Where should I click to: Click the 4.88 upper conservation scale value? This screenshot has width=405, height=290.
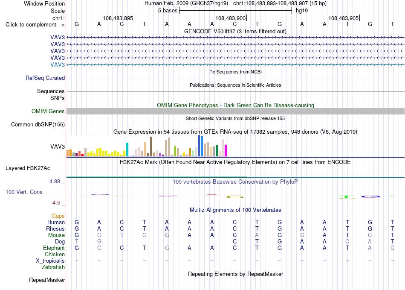55,182
